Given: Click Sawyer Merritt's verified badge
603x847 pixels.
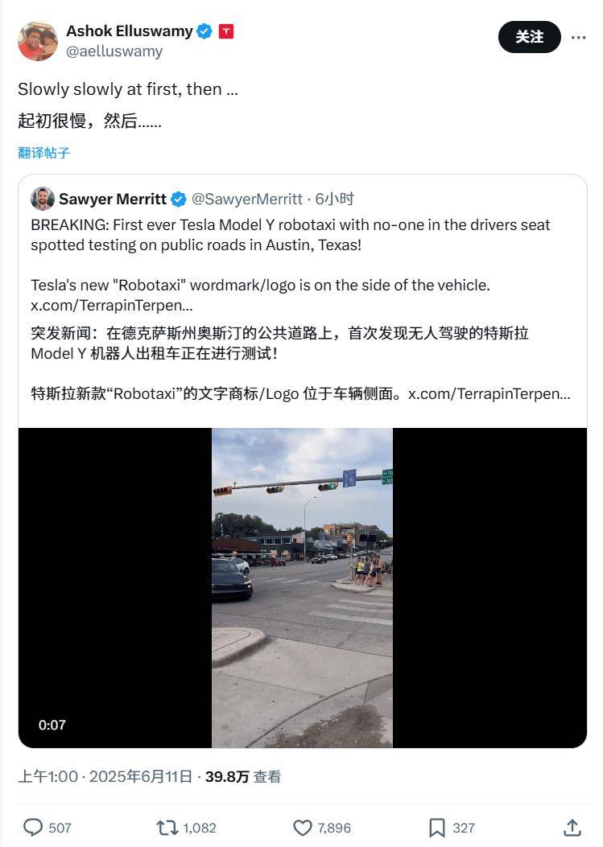Looking at the screenshot, I should pyautogui.click(x=179, y=199).
